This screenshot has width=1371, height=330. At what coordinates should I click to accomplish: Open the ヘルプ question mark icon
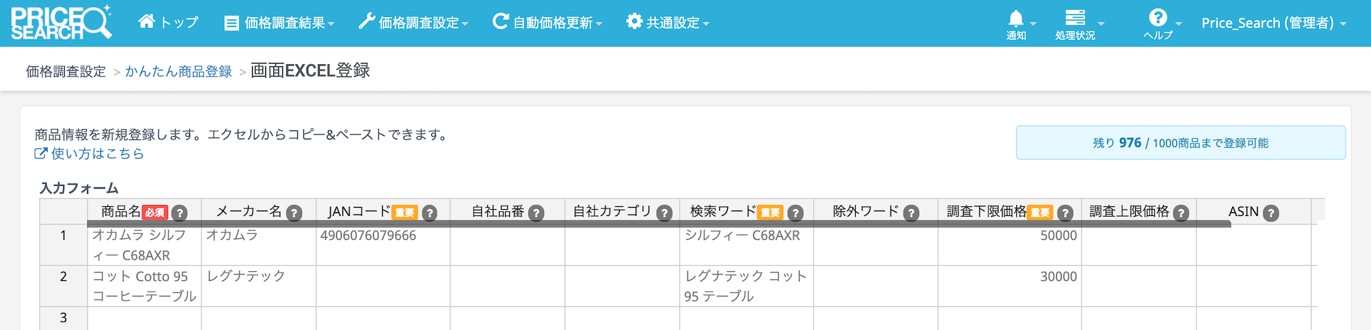[1158, 18]
